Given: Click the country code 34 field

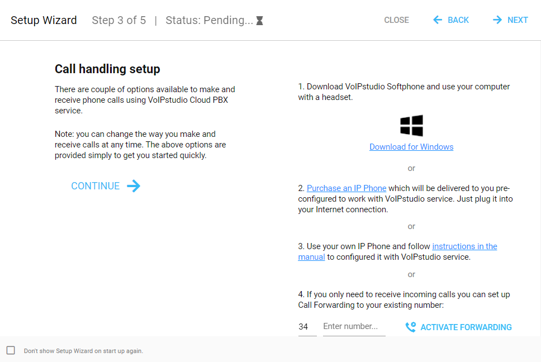Looking at the screenshot, I should 306,327.
